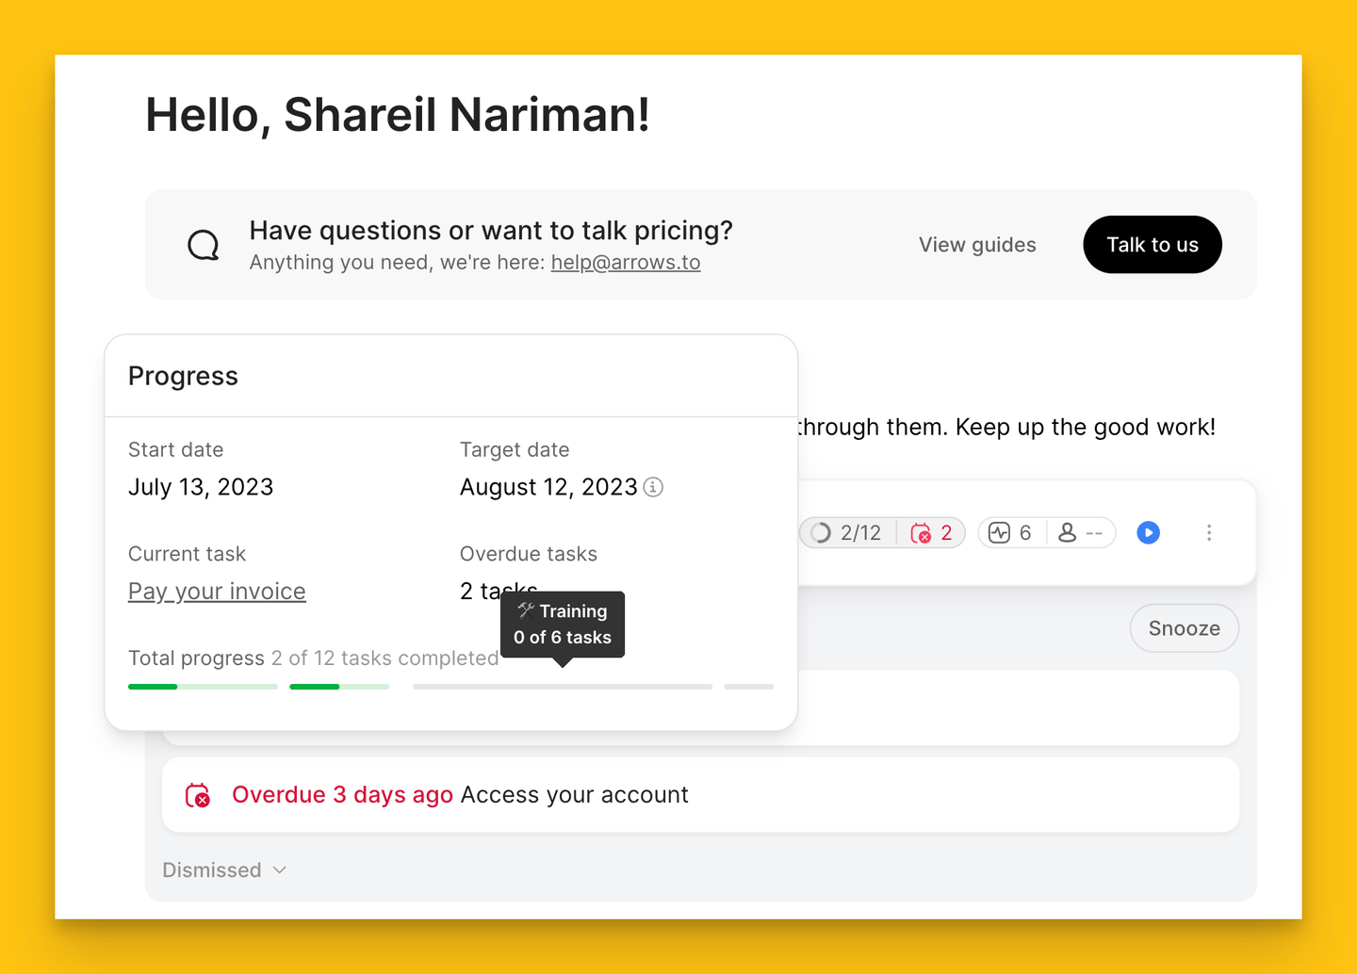This screenshot has width=1357, height=974.
Task: Click the Snooze button
Action: pyautogui.click(x=1184, y=628)
